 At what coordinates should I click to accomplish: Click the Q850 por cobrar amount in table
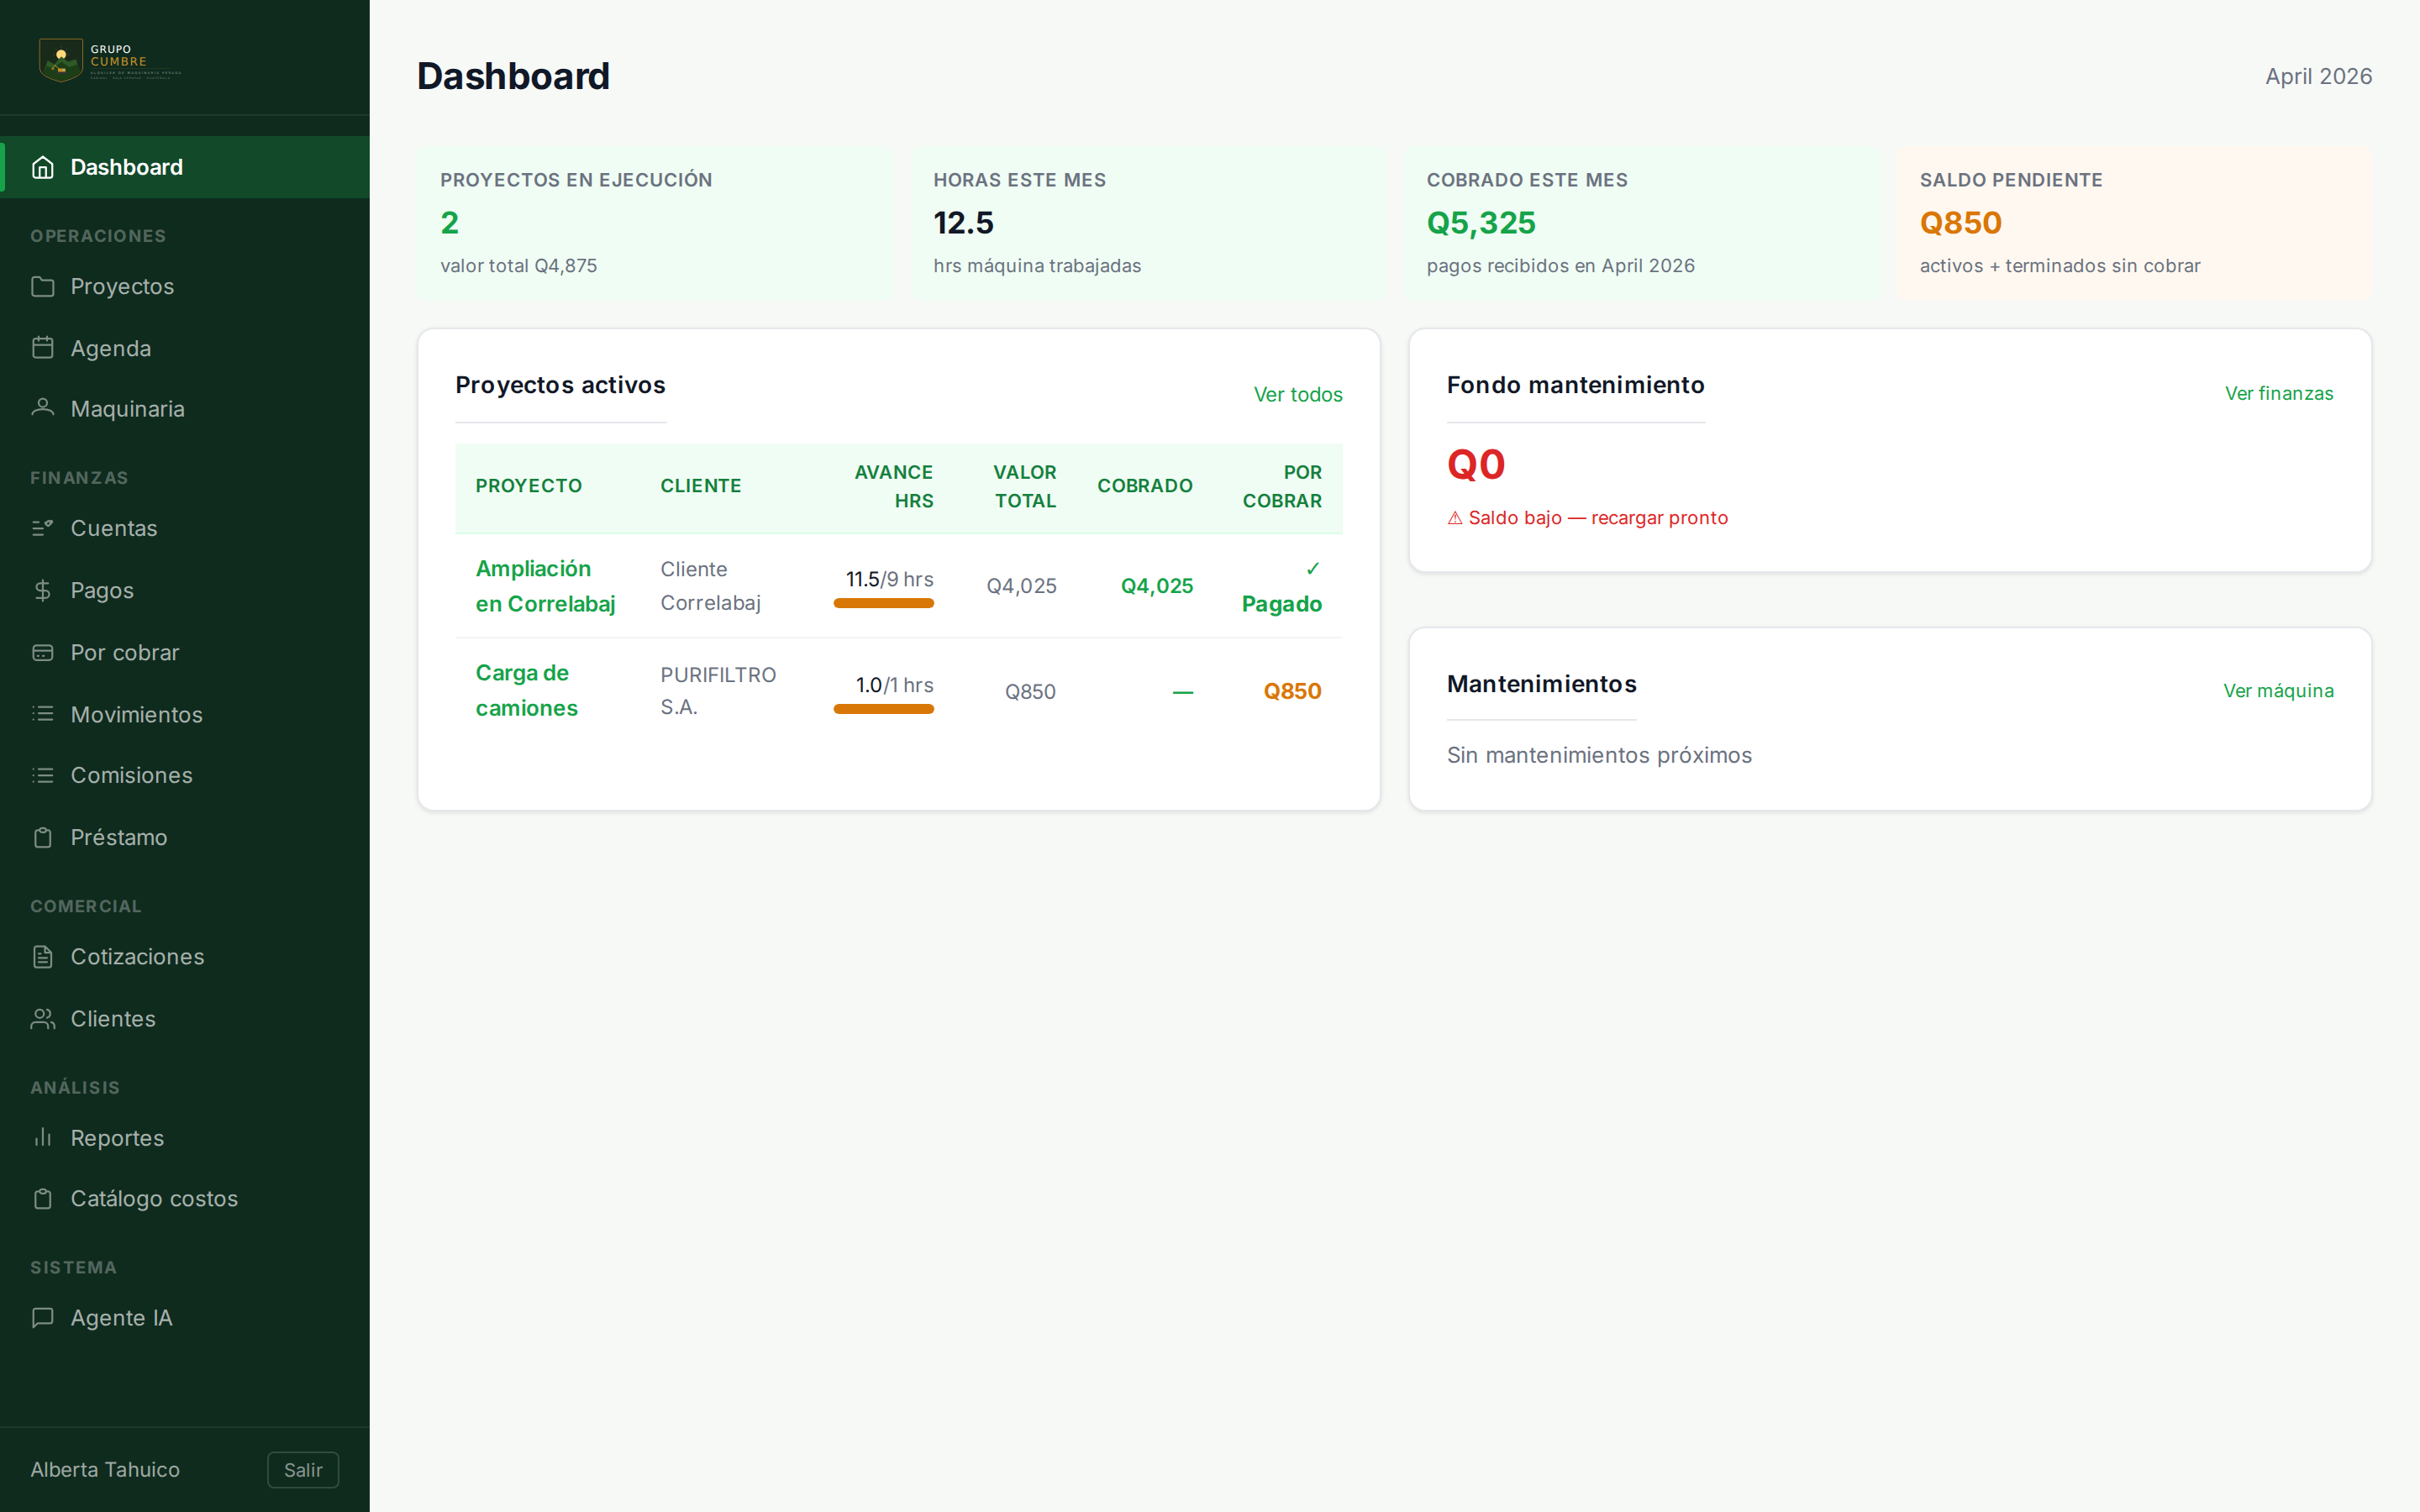[x=1292, y=691]
